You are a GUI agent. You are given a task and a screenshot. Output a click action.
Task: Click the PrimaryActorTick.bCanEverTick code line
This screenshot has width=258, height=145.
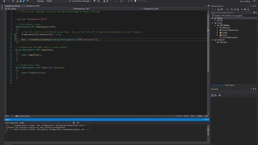tap(41, 35)
